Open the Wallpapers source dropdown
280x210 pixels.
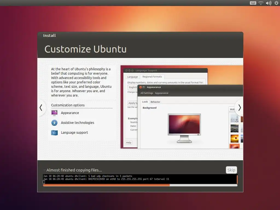click(x=232, y=109)
